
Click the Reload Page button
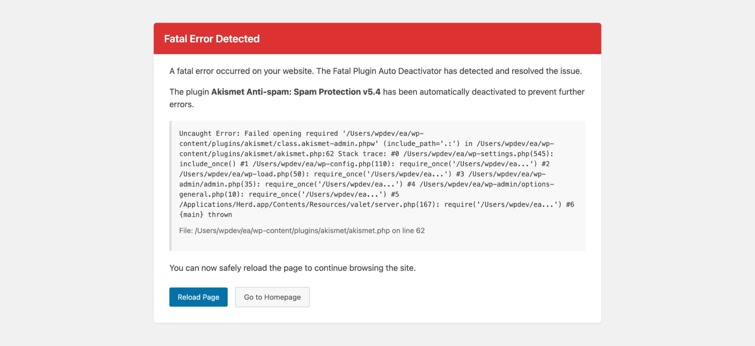coord(198,297)
